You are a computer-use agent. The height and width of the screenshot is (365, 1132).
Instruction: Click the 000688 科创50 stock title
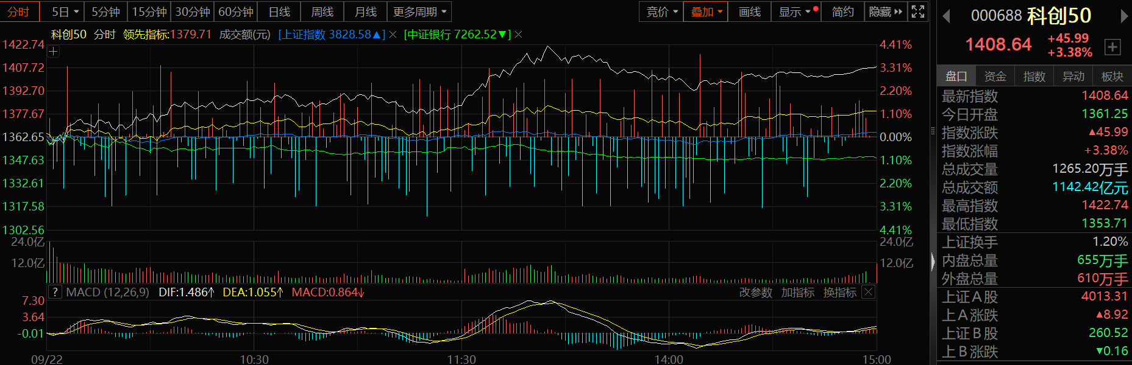pos(1031,16)
